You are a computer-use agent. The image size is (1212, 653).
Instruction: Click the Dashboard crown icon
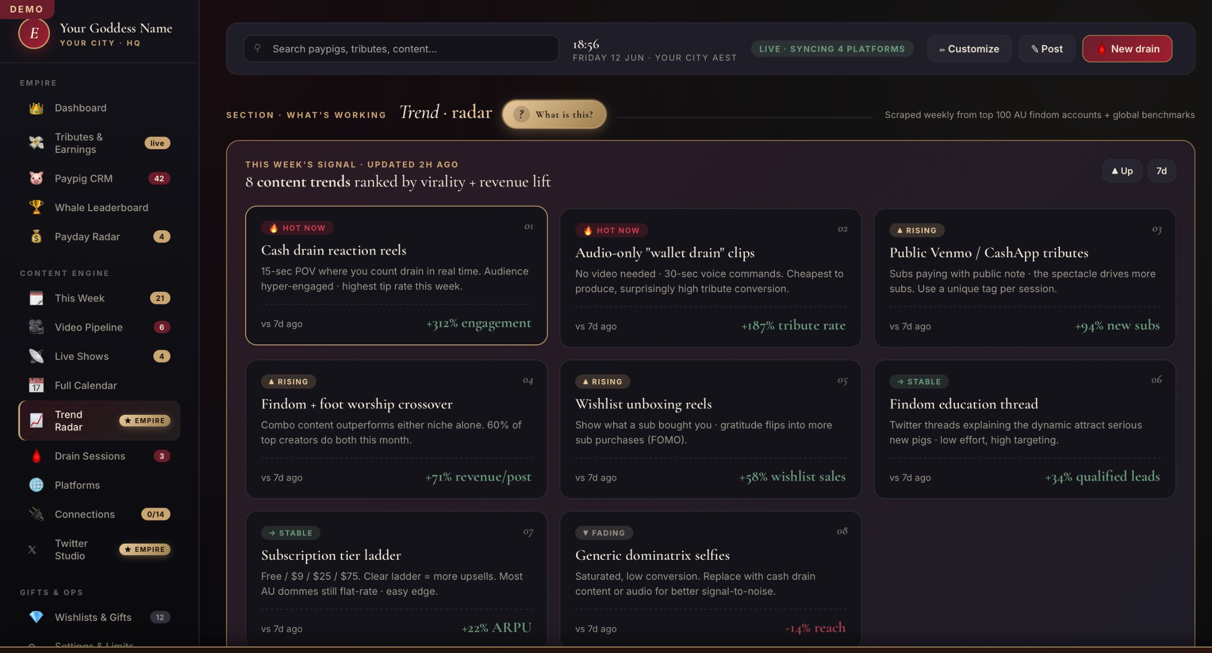pyautogui.click(x=36, y=108)
